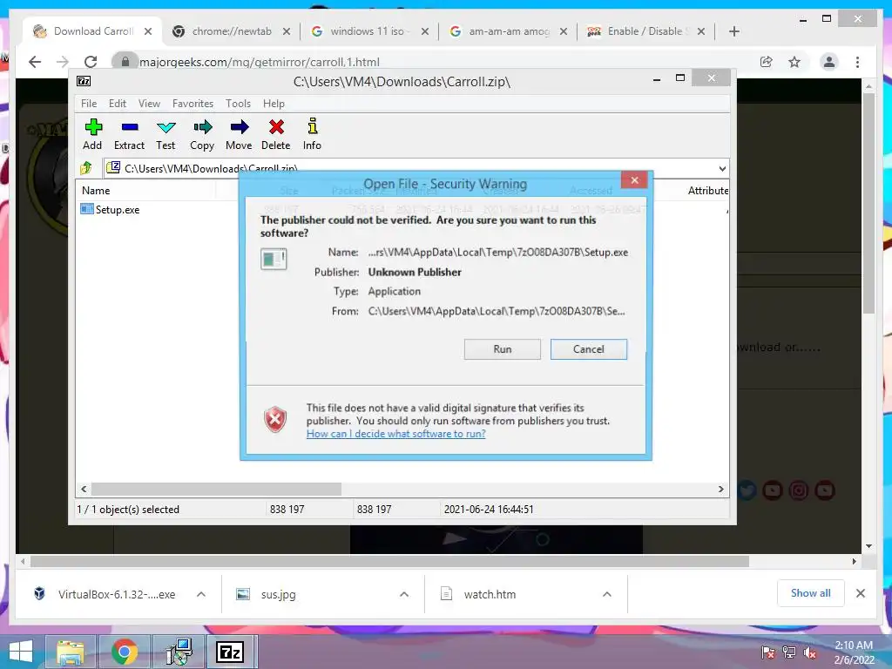This screenshot has height=669, width=892.
Task: Close the 'windows 11 iso' Chrome tab
Action: [425, 31]
